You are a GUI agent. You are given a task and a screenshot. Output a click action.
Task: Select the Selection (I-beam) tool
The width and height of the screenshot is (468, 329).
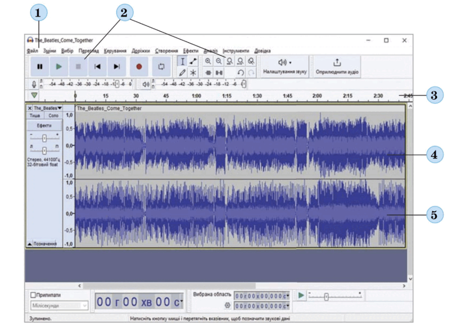pyautogui.click(x=182, y=62)
